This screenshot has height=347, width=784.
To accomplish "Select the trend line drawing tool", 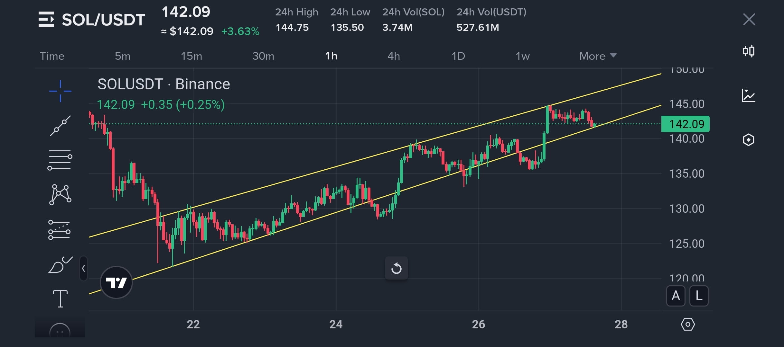I will (x=60, y=126).
